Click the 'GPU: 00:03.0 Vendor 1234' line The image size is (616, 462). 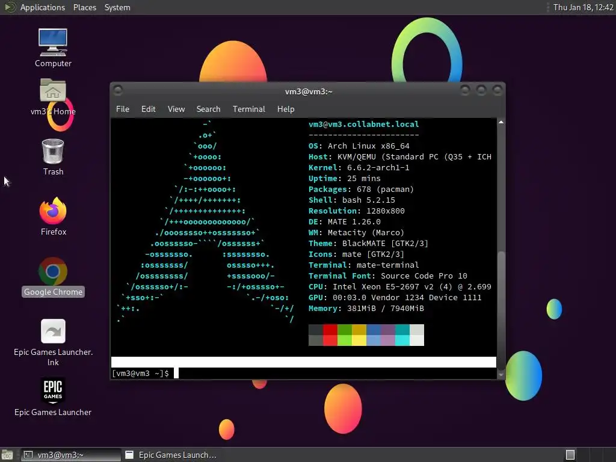pyautogui.click(x=395, y=297)
